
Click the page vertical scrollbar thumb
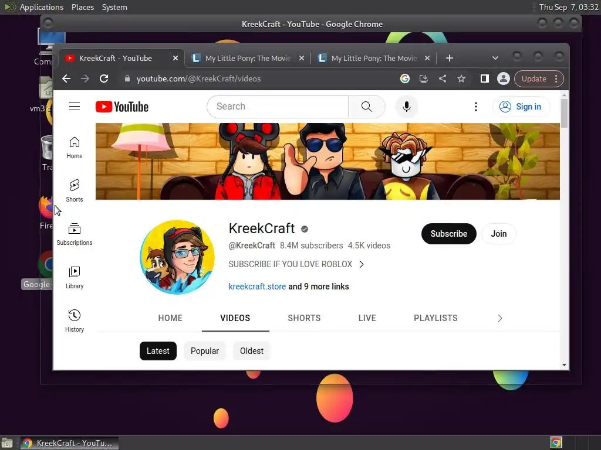pos(564,113)
